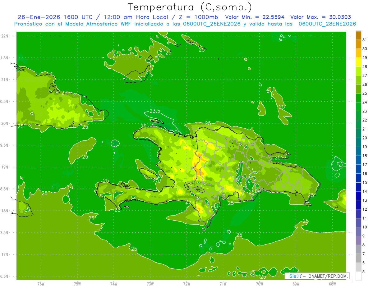
Task: Click the '21N' latitude axis label
Action: [x=5, y=80]
